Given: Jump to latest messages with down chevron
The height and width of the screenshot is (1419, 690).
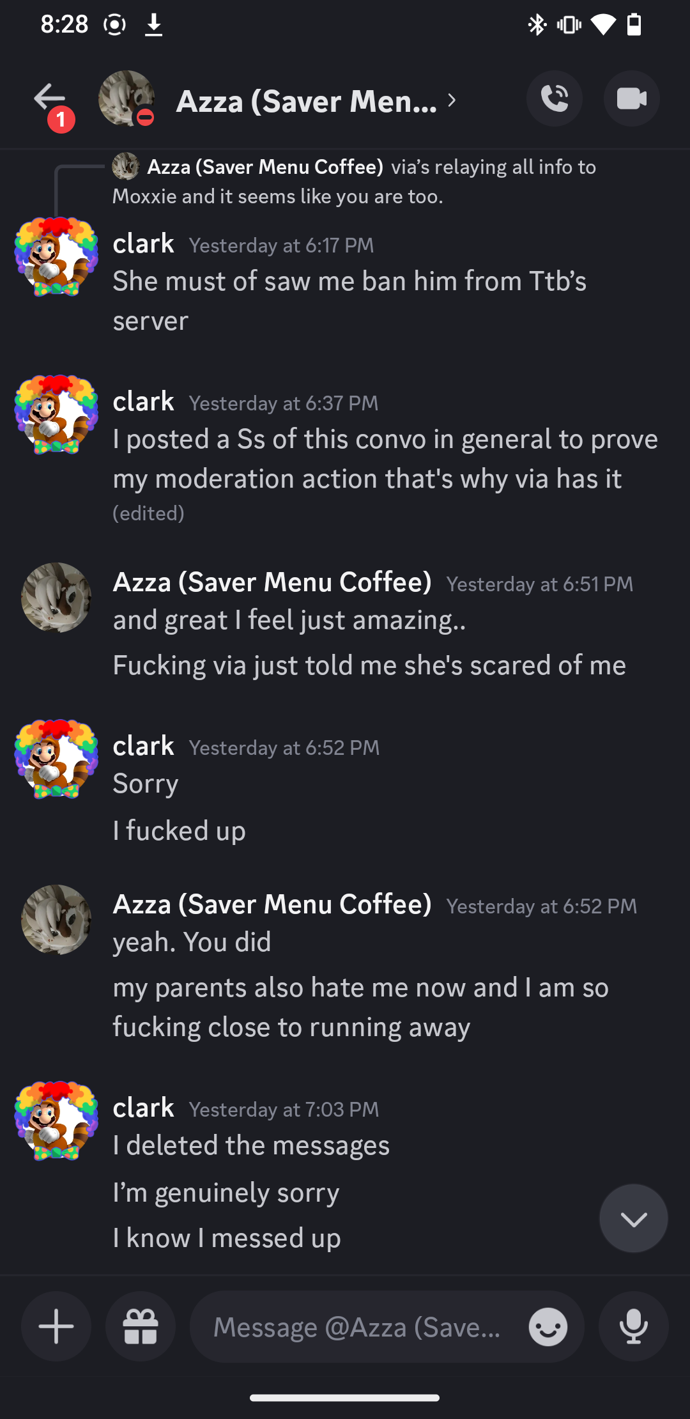Looking at the screenshot, I should click(x=633, y=1218).
